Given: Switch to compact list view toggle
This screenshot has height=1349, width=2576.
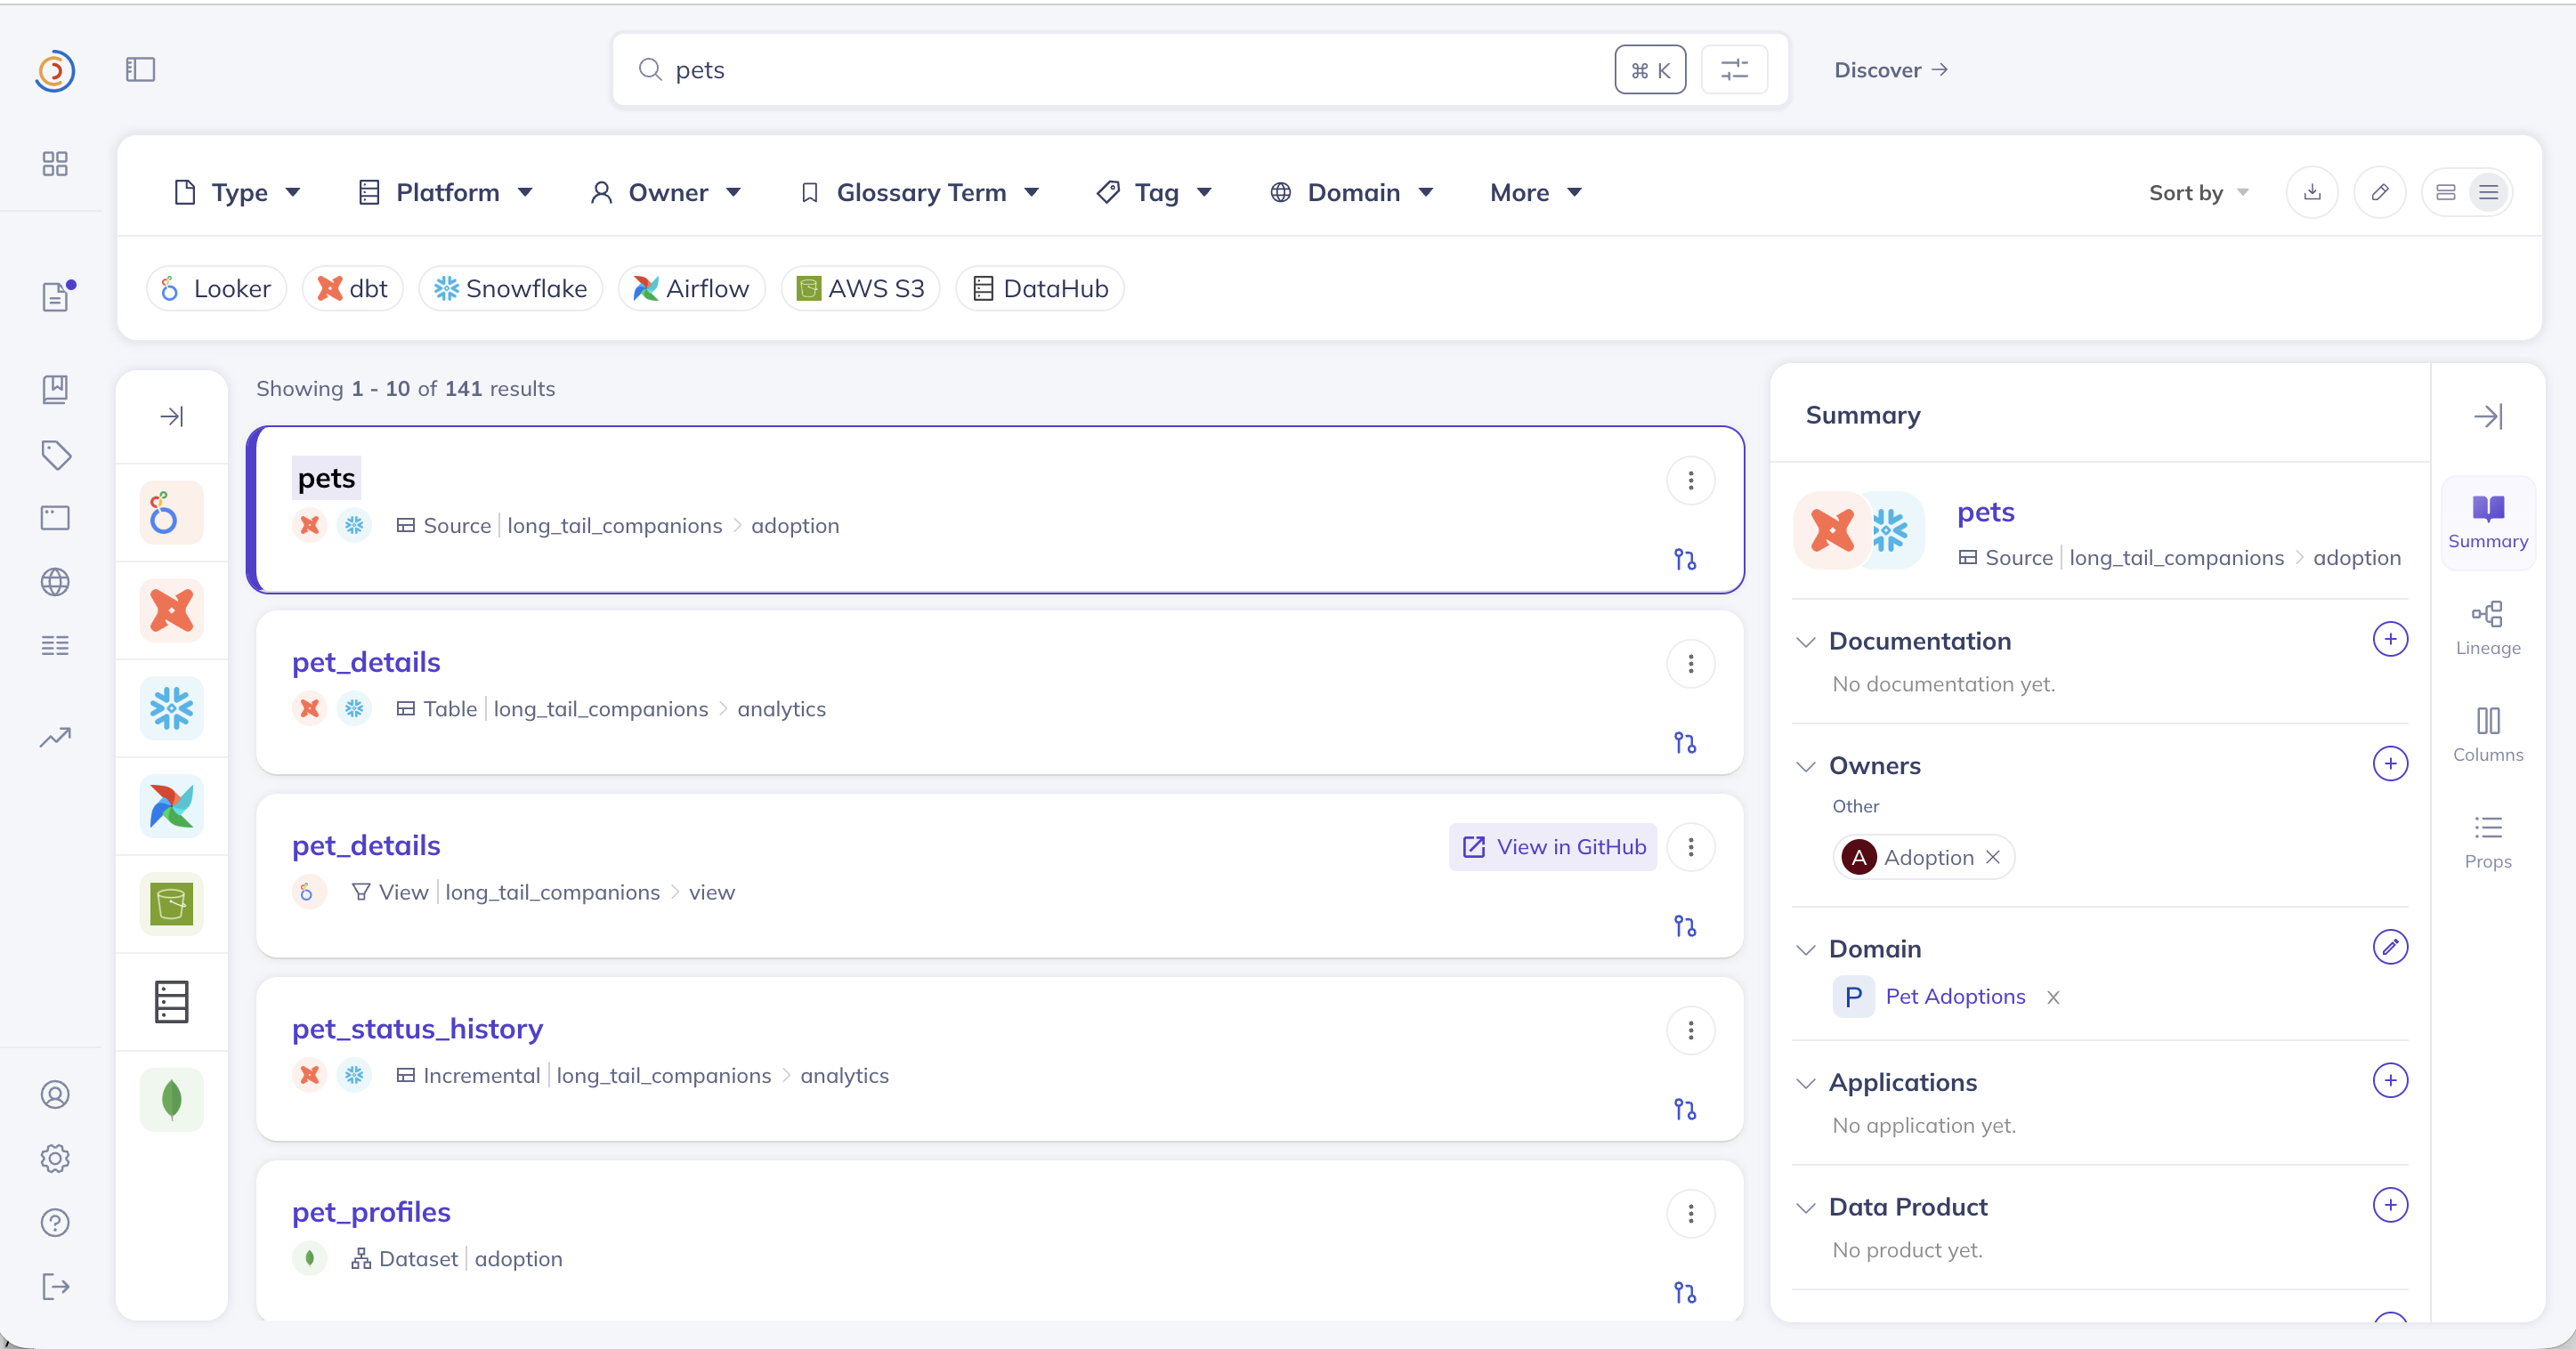Looking at the screenshot, I should click(x=2488, y=192).
